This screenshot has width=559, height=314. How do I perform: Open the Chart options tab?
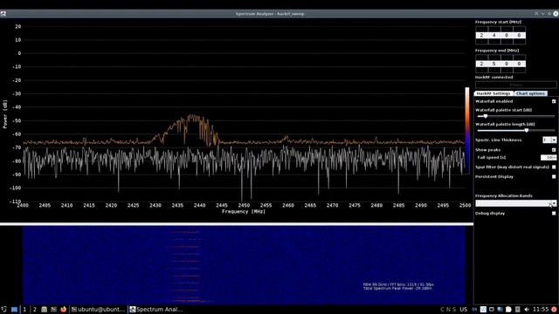pos(530,93)
